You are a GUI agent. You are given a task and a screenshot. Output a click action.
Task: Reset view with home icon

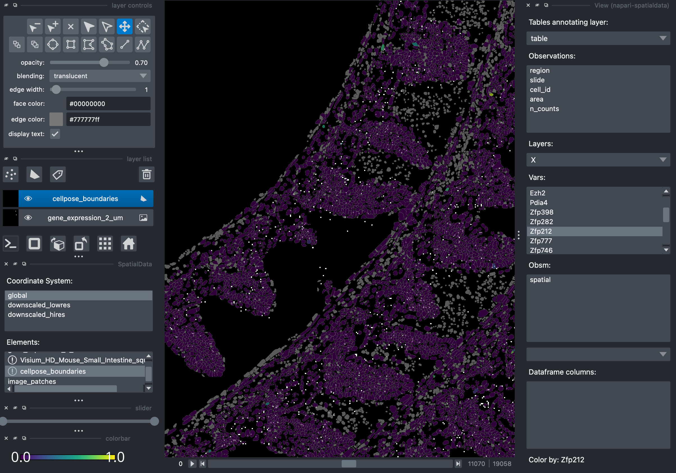[128, 244]
